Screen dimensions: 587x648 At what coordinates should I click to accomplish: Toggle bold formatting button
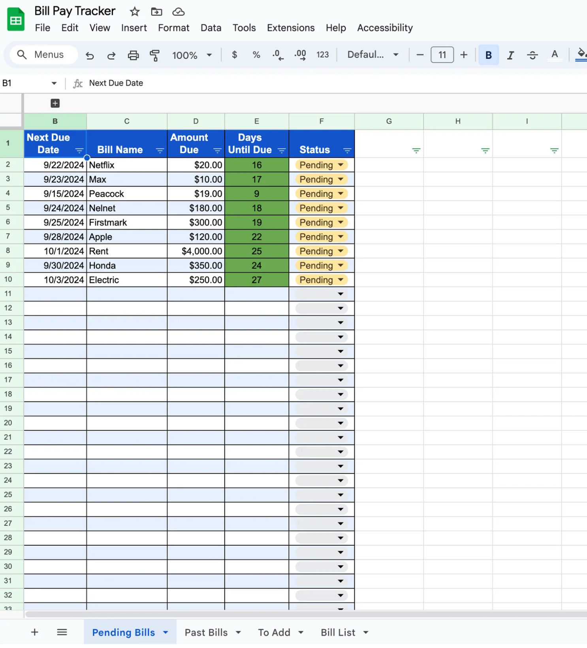(x=488, y=55)
